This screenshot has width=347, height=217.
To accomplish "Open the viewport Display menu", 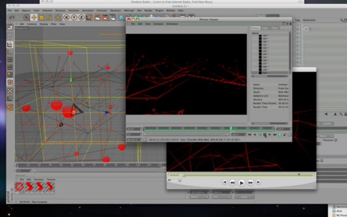I will click(x=44, y=24).
